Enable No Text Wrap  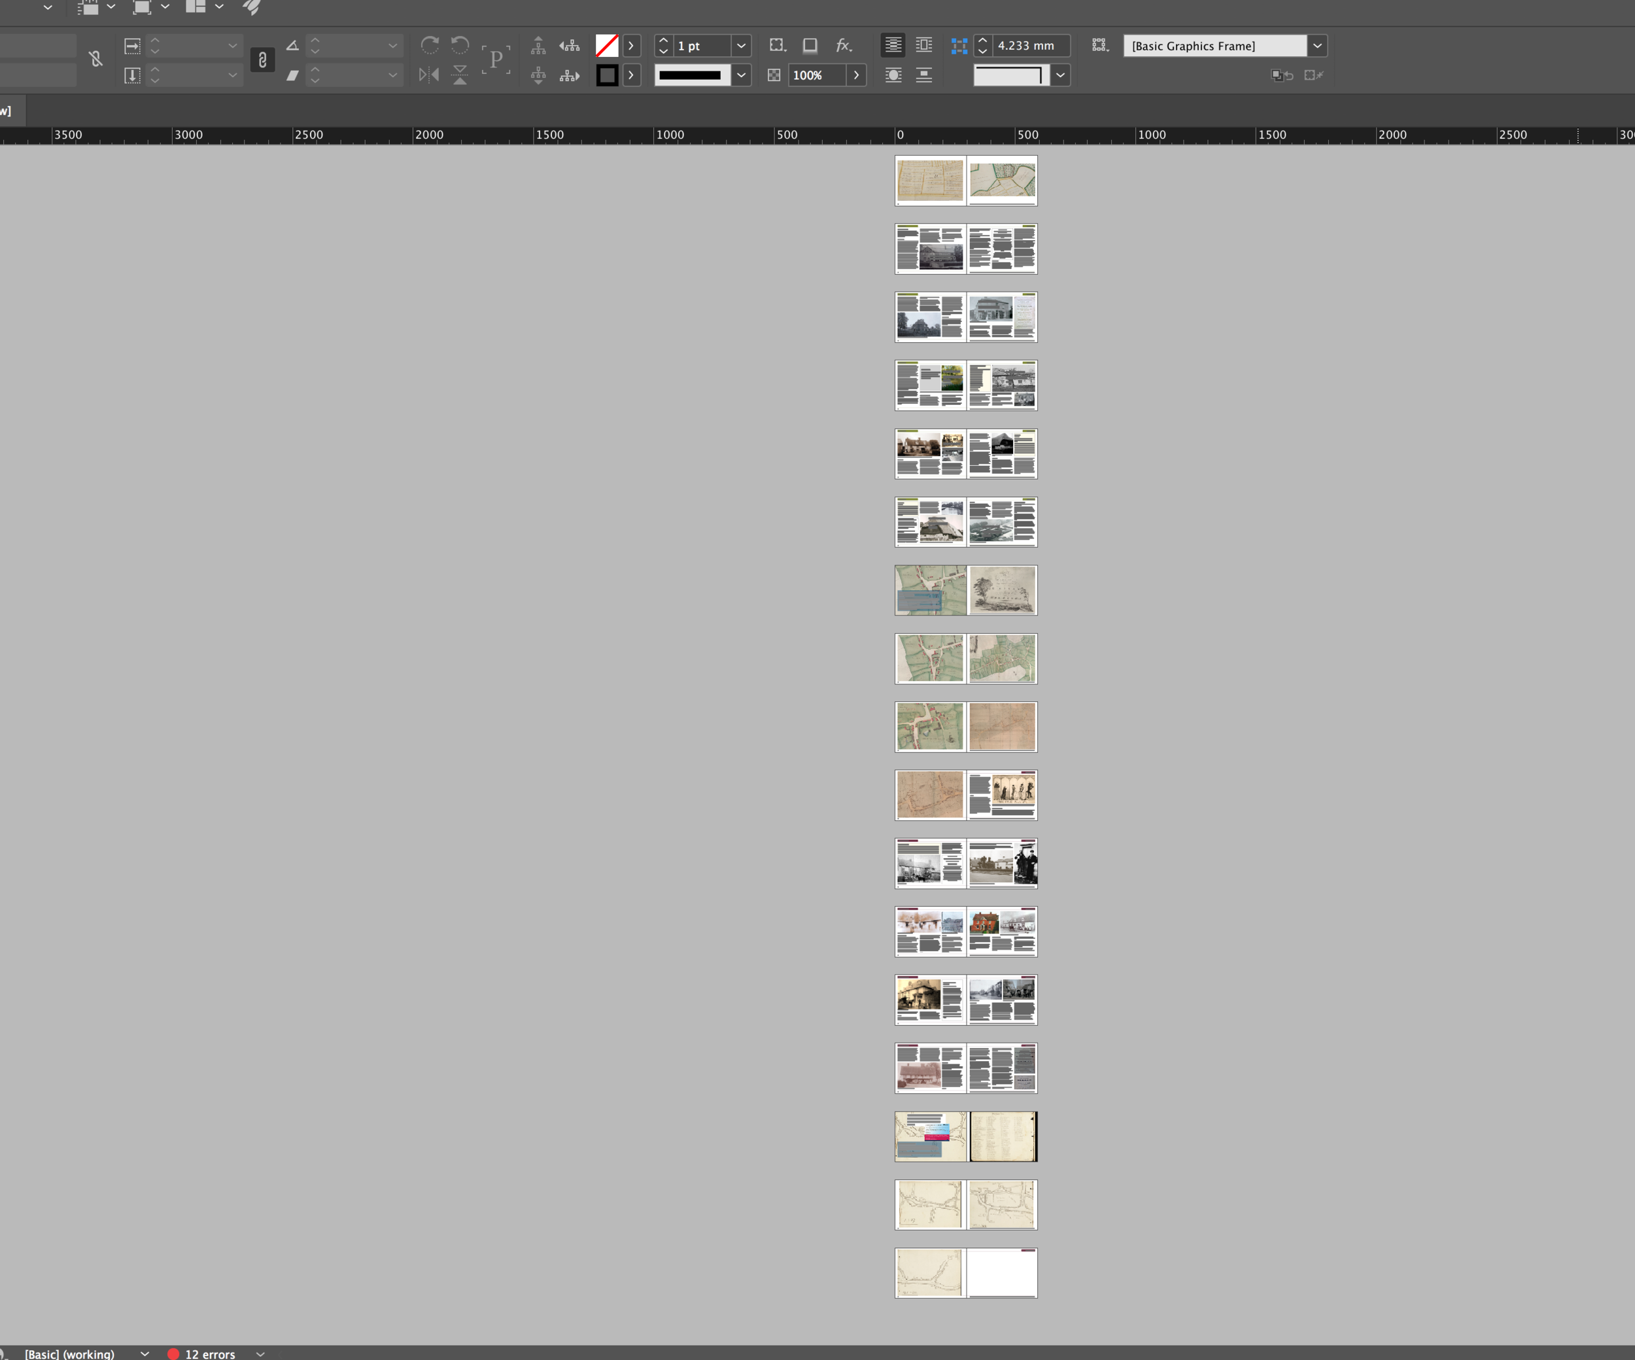[x=893, y=45]
